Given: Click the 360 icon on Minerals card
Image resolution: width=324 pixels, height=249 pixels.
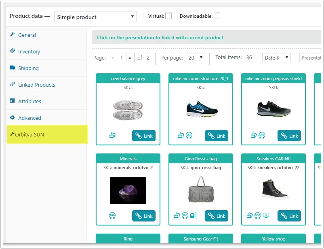Looking at the screenshot, I should click(112, 215).
